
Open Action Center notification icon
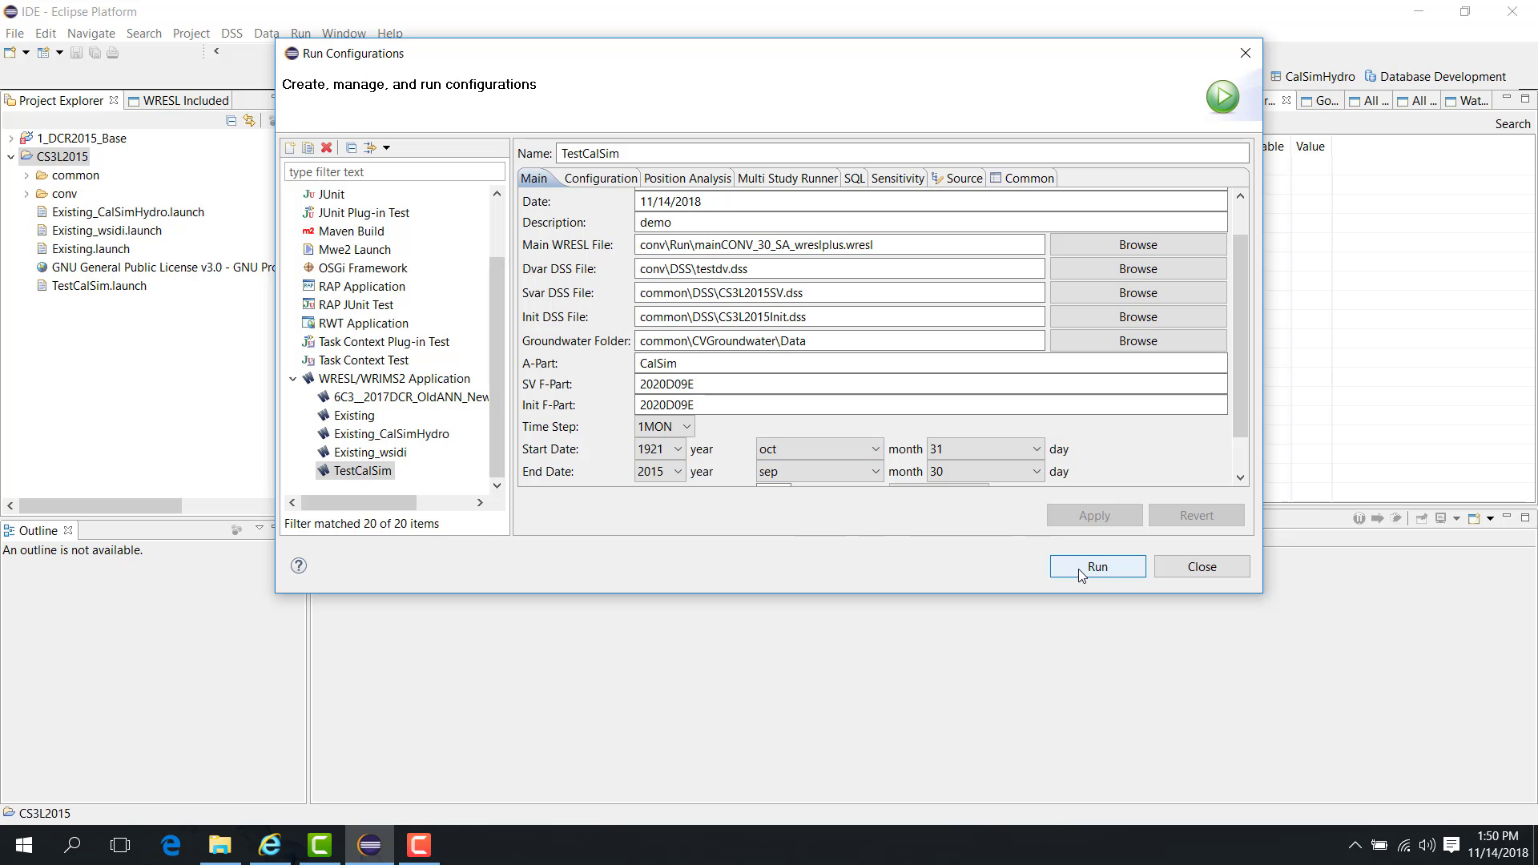[x=1451, y=845]
